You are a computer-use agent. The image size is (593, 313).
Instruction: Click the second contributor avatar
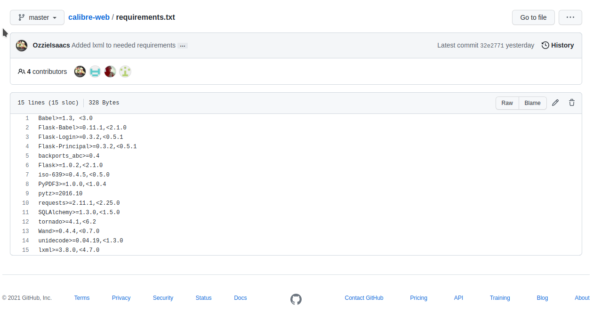point(95,72)
